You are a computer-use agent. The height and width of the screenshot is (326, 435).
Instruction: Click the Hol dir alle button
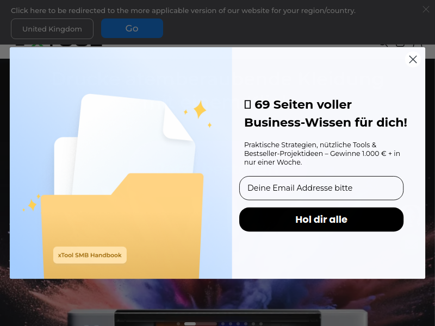(x=321, y=220)
